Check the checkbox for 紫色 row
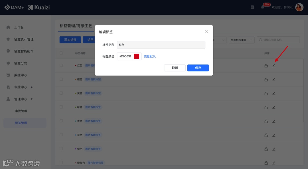 61,149
